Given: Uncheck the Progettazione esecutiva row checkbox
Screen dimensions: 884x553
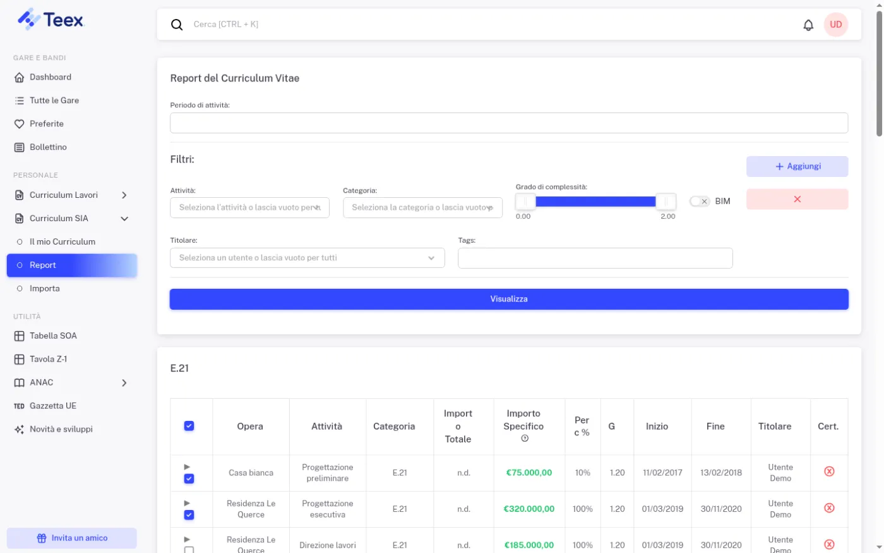Looking at the screenshot, I should [x=189, y=515].
